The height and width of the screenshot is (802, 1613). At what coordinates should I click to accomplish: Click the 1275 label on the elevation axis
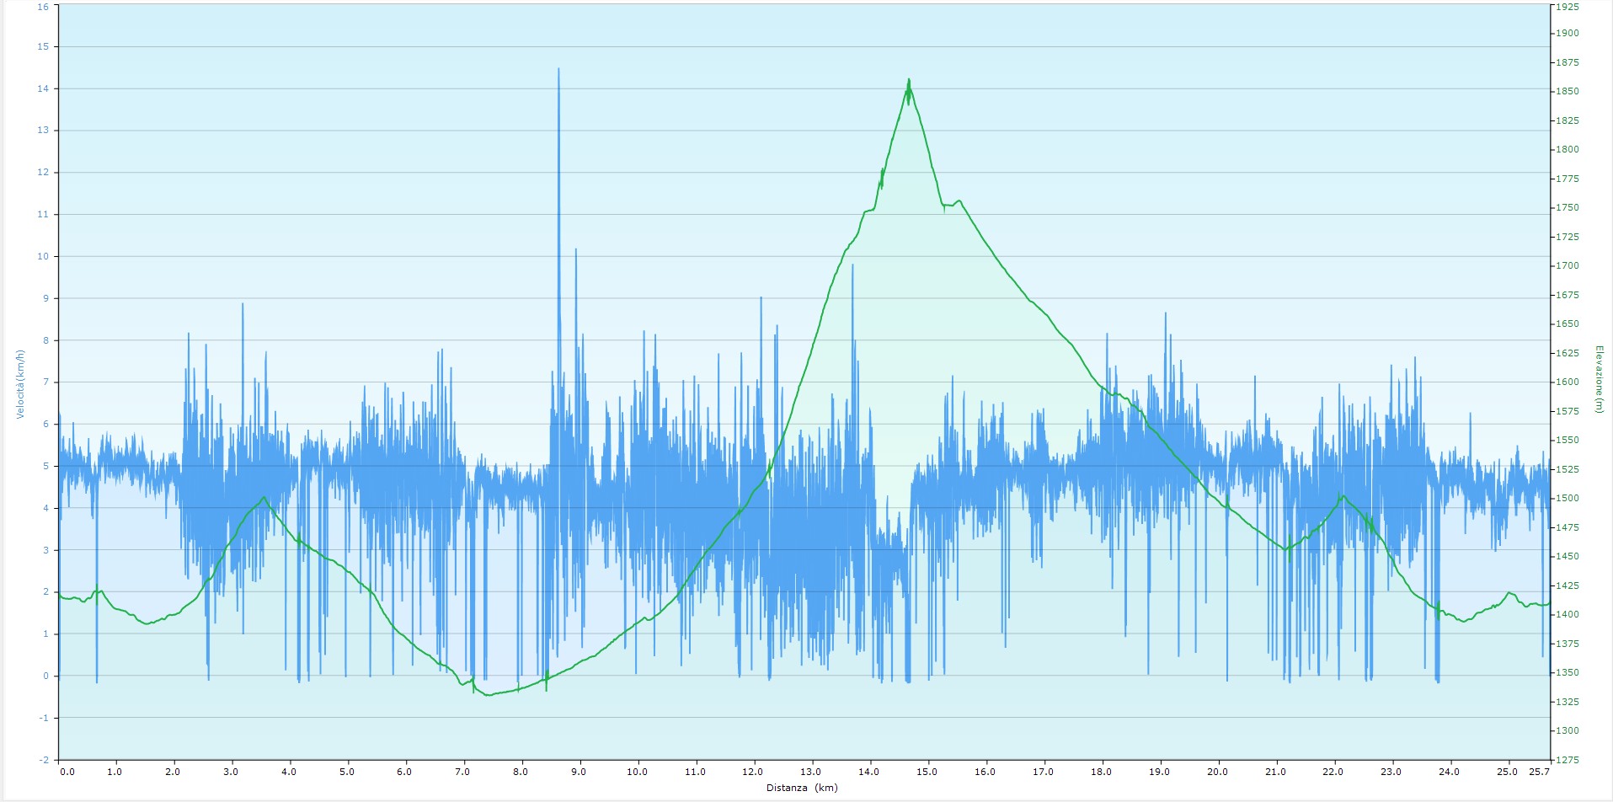tap(1567, 760)
